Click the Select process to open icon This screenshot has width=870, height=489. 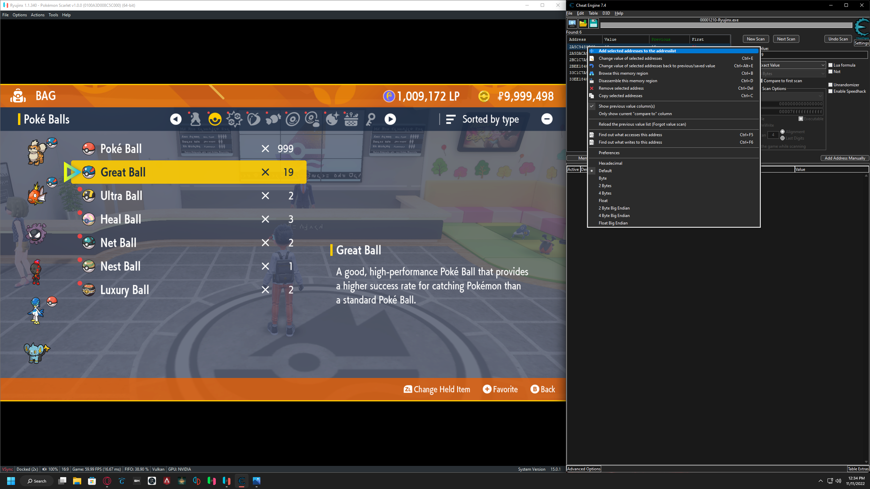[572, 23]
